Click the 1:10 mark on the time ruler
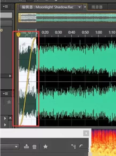This screenshot has height=156, width=116. point(112,32)
